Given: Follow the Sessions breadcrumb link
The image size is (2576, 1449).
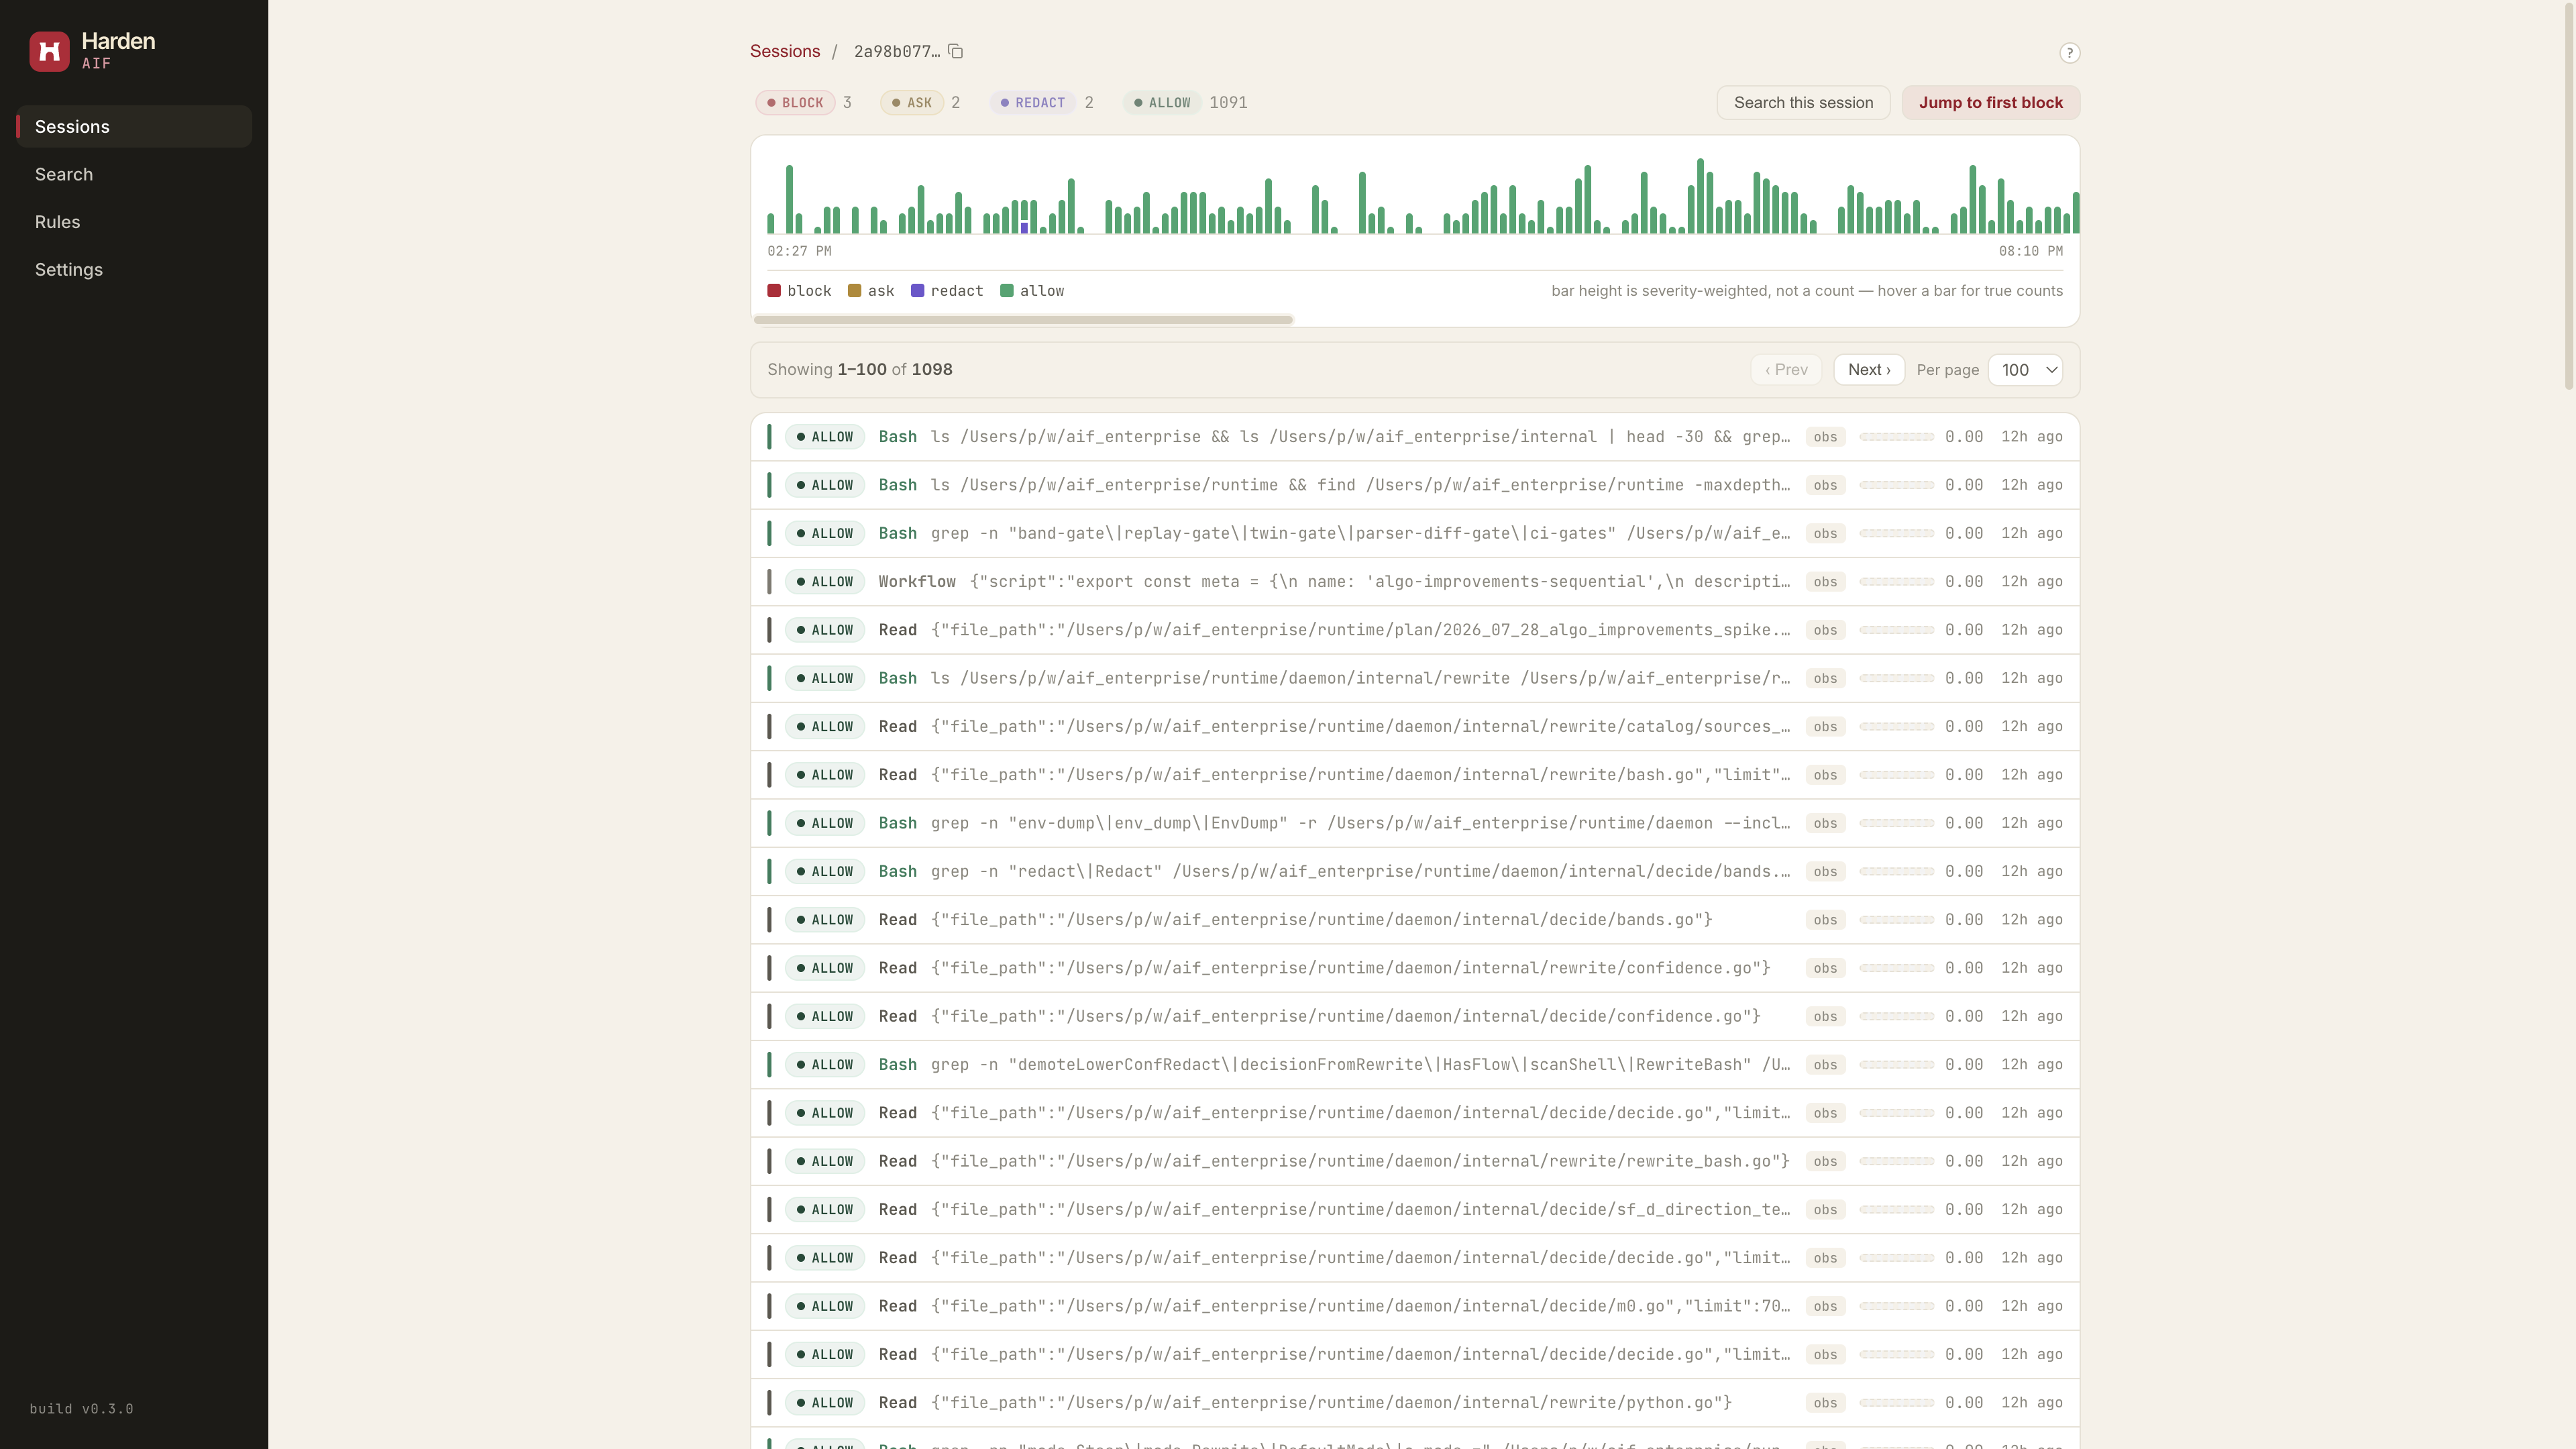Looking at the screenshot, I should point(785,51).
